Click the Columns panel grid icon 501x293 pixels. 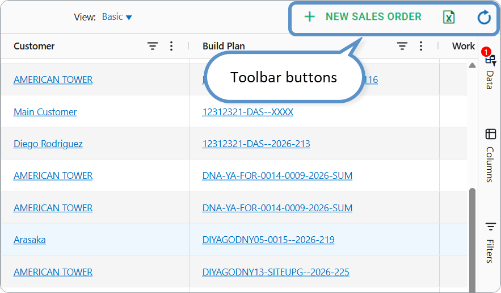[x=490, y=134]
